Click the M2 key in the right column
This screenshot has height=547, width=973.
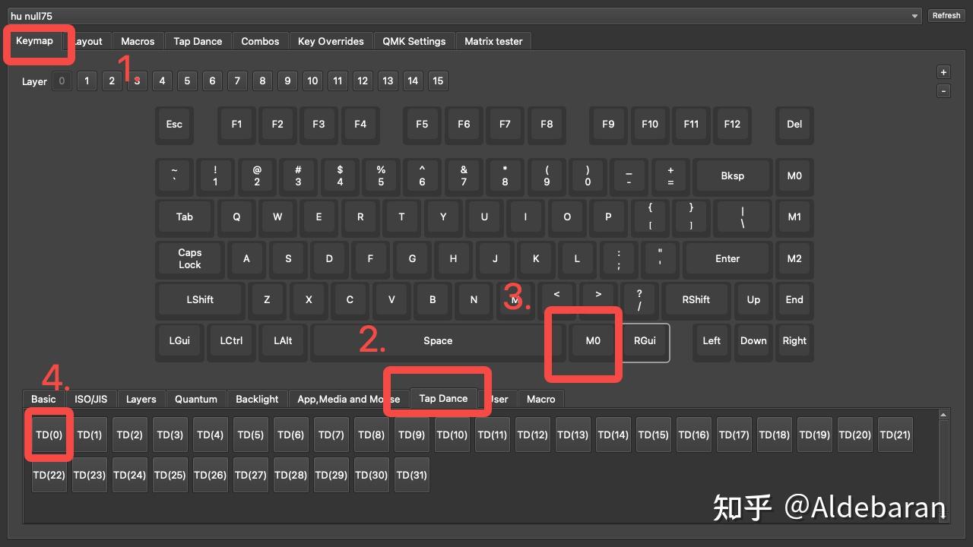(794, 258)
